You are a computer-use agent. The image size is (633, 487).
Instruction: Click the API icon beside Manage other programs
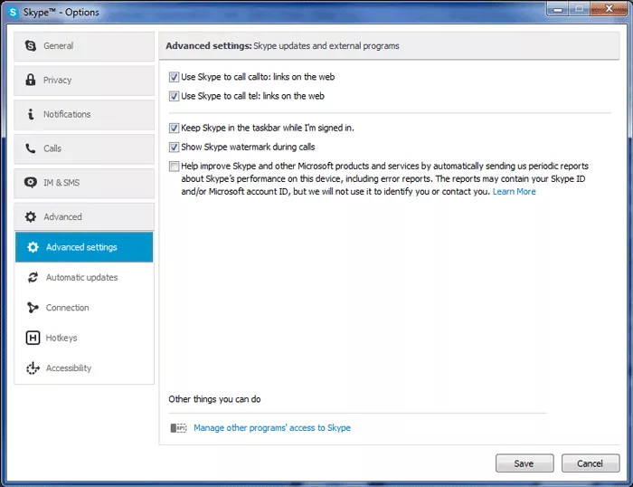pyautogui.click(x=178, y=427)
